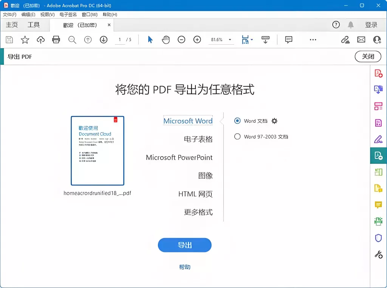The width and height of the screenshot is (387, 288).
Task: Open Word export settings gear
Action: pyautogui.click(x=274, y=121)
